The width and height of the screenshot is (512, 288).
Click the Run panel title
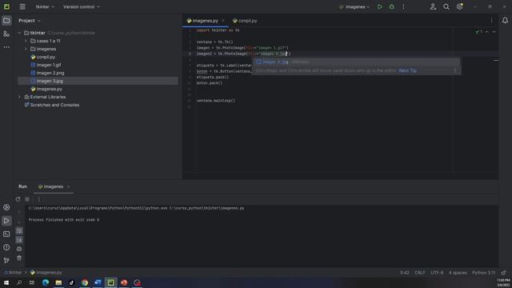(23, 186)
